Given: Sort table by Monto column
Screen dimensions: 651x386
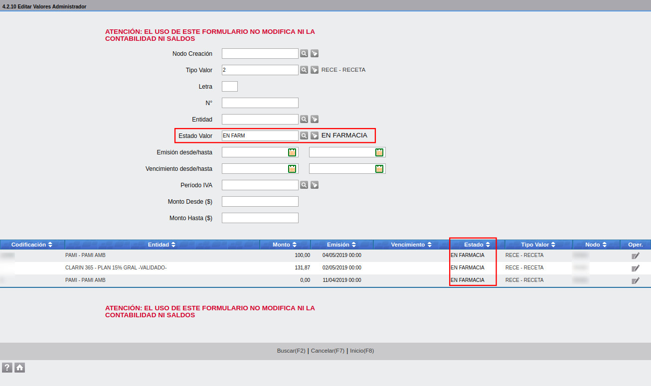Looking at the screenshot, I should tap(285, 245).
